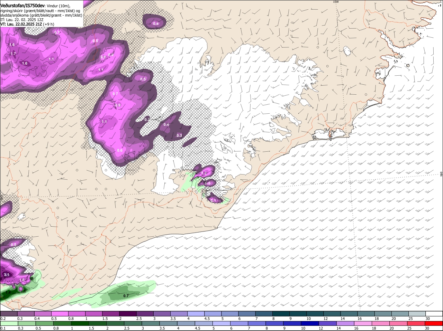This screenshot has height=331, width=443.
Task: Click the 3.1 snowfall value on the map
Action: pos(7,275)
